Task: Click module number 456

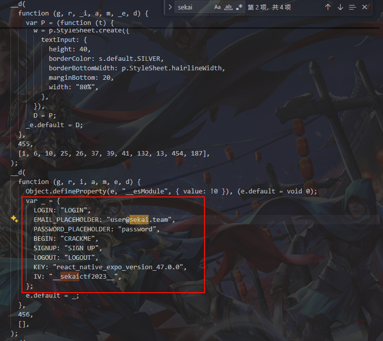Action: pyautogui.click(x=25, y=315)
